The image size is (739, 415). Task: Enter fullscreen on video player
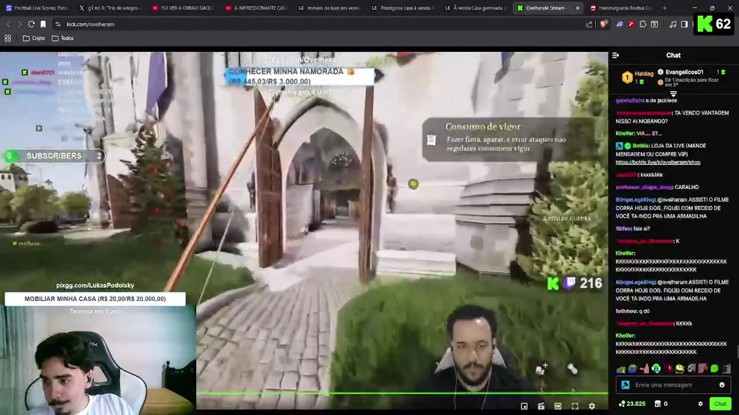click(x=575, y=406)
